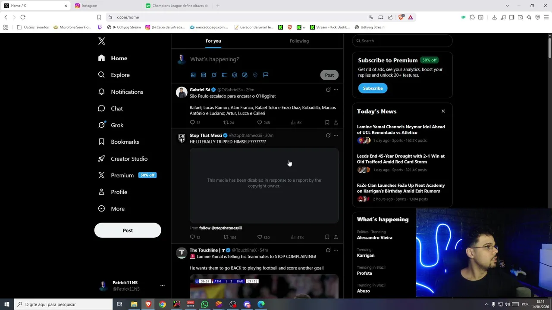Add a poll in the composer

(224, 75)
